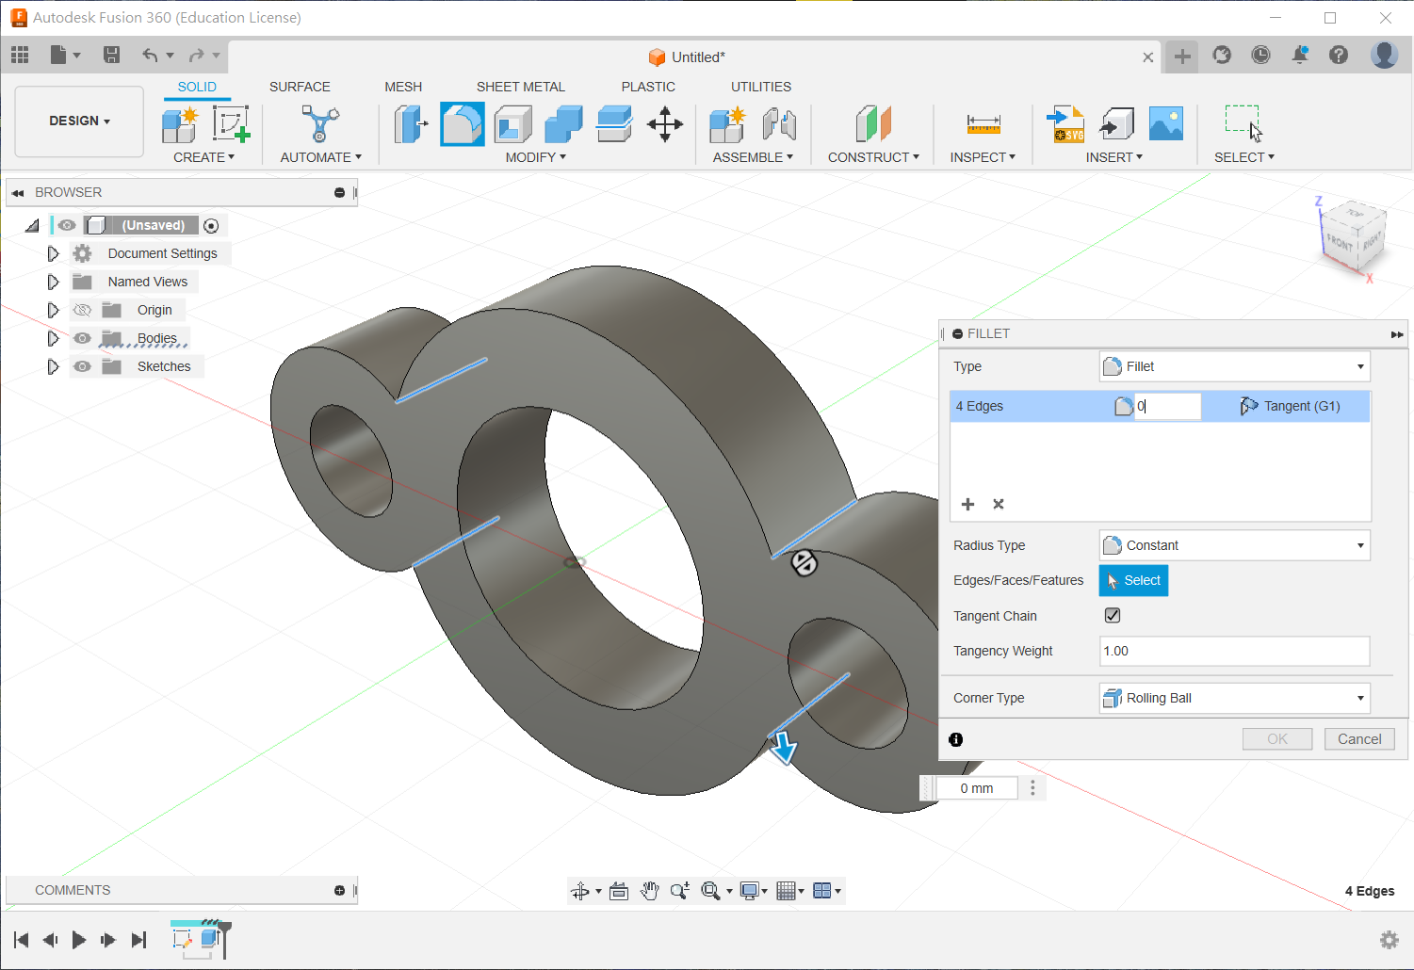Click the blue Select button
Screen dimensions: 1414x970
click(1133, 580)
